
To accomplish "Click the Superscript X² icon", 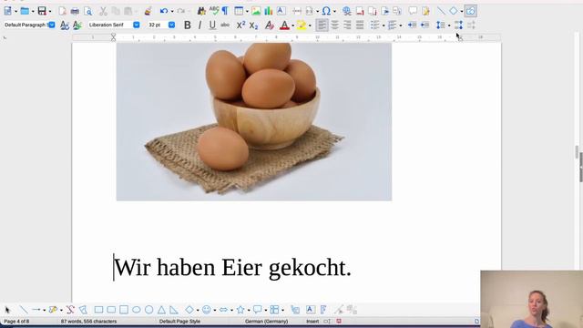I will pyautogui.click(x=240, y=25).
